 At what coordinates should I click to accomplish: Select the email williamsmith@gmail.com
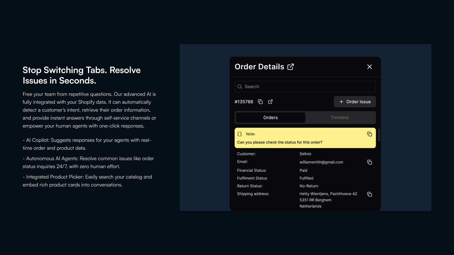pos(321,162)
